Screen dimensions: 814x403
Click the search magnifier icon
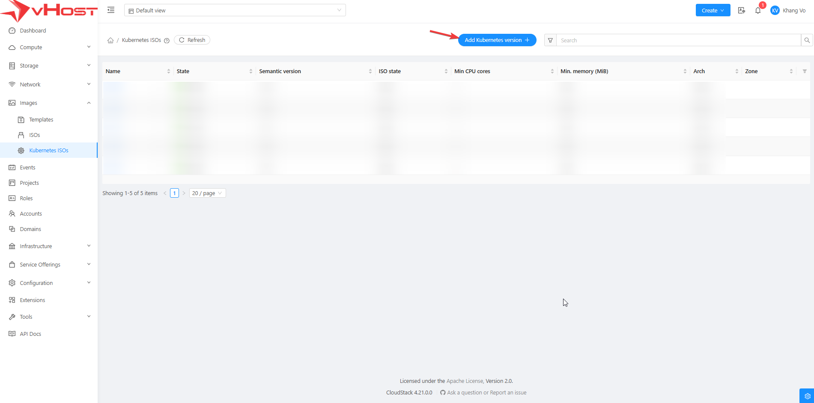807,40
